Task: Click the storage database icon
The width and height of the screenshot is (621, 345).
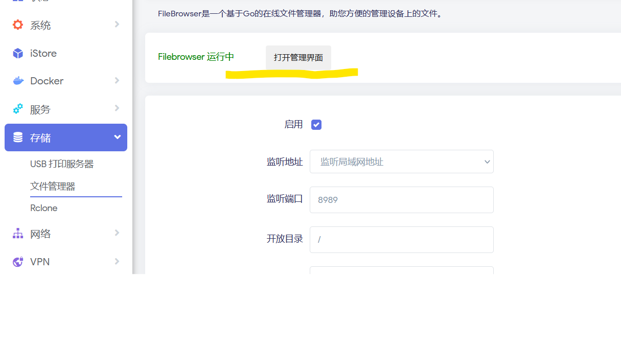Action: (18, 137)
